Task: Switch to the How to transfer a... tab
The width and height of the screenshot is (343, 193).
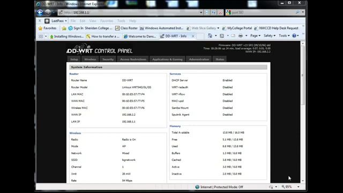Action: click(x=103, y=36)
